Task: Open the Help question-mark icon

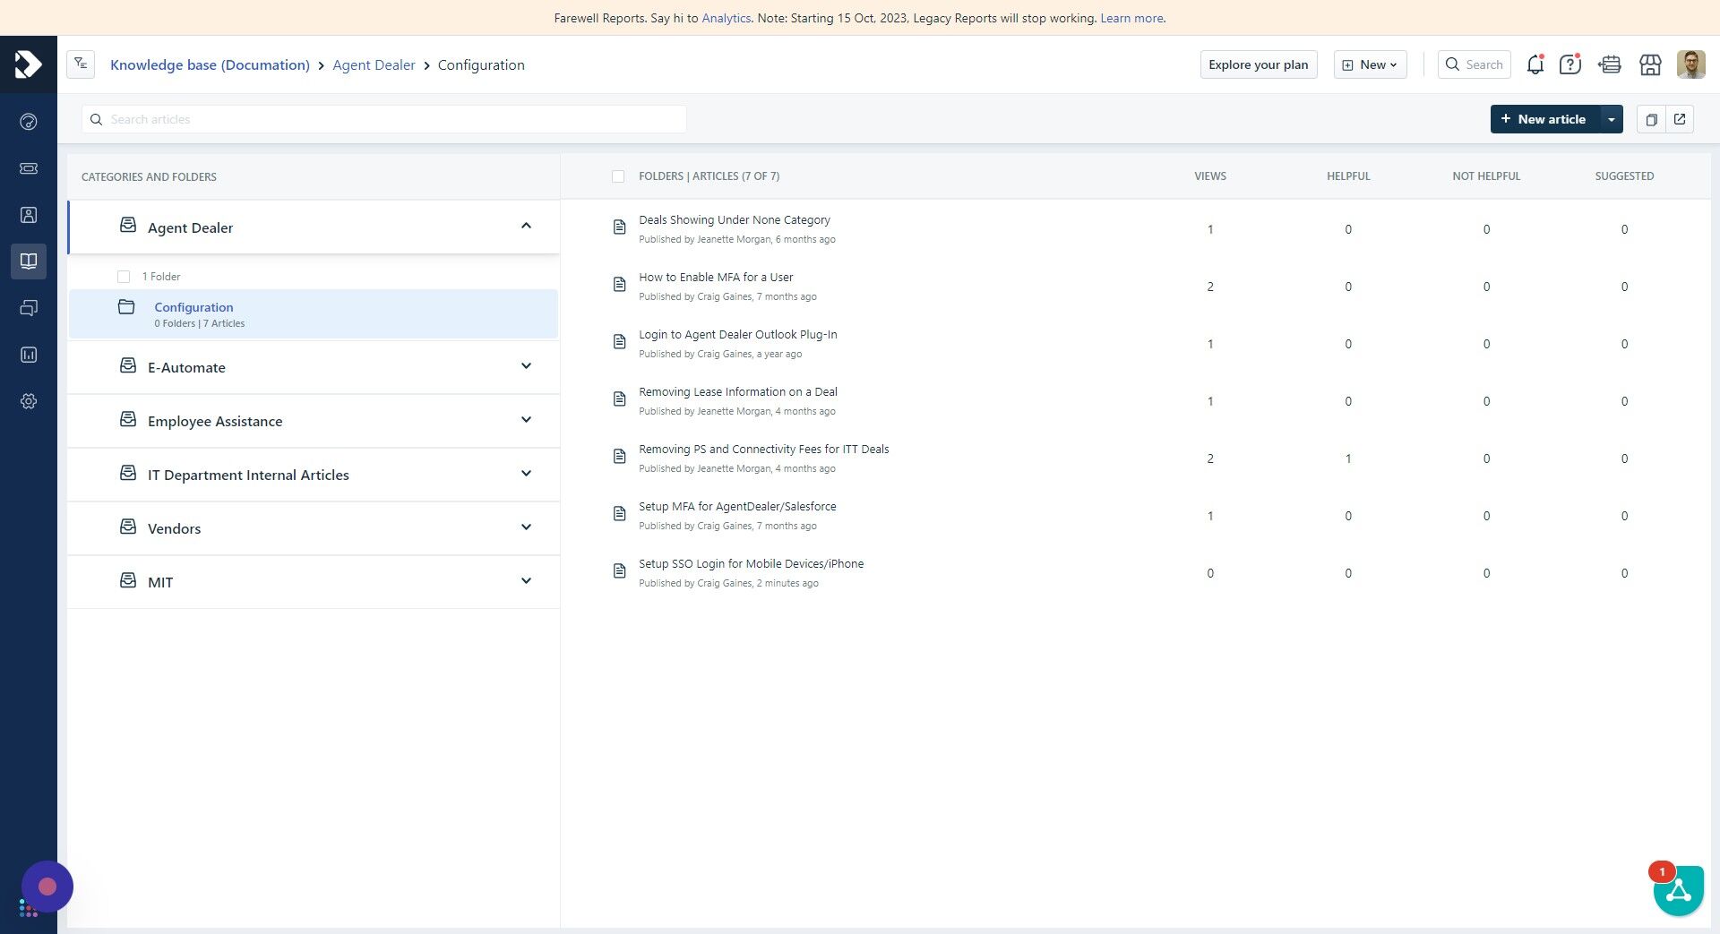Action: coord(1569,64)
